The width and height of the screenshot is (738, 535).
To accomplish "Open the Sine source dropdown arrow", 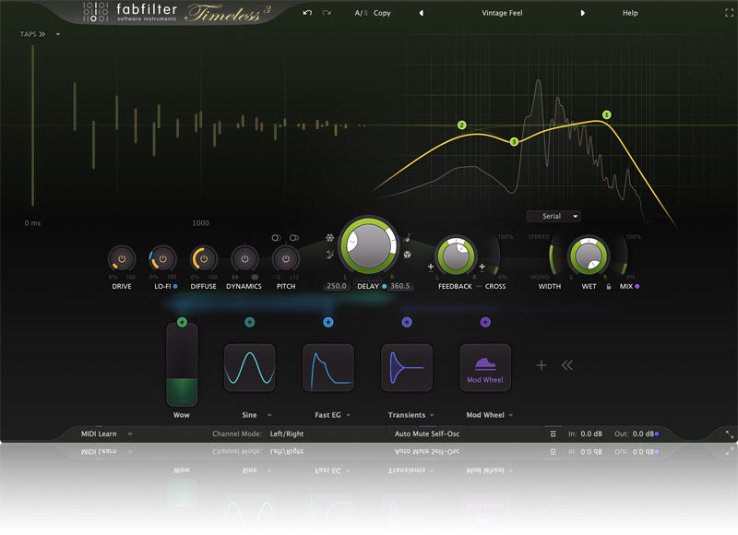I will [x=269, y=415].
